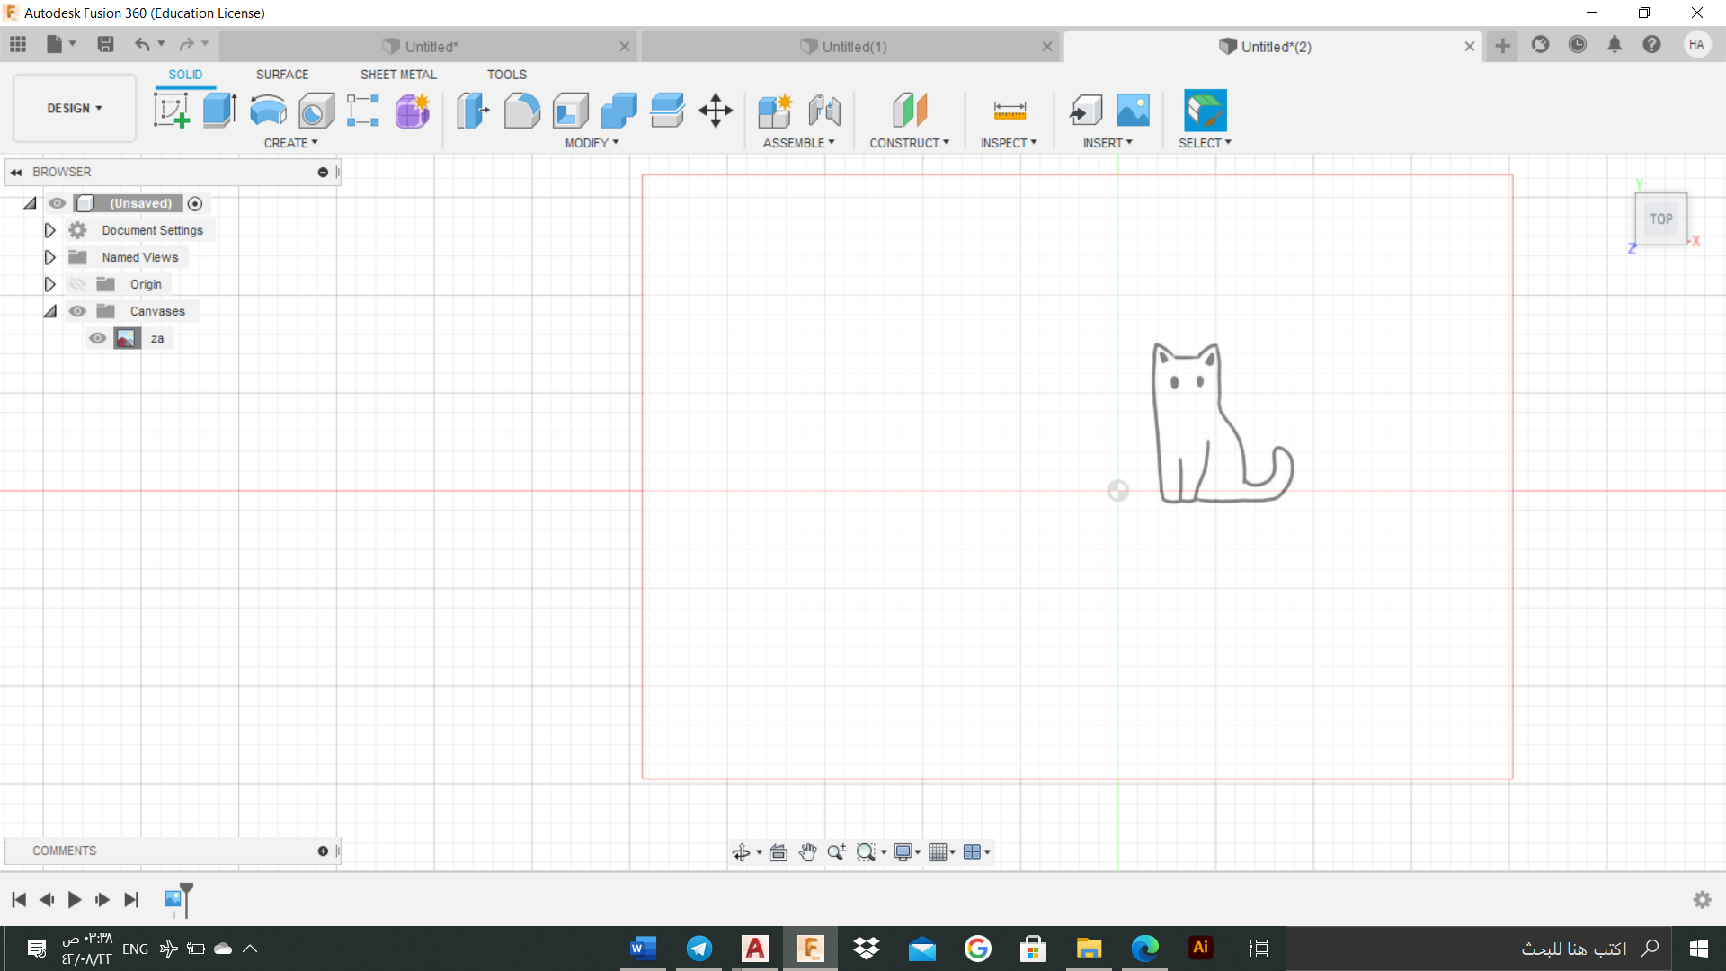Switch to the SHEET METAL tab
This screenshot has width=1726, height=971.
click(398, 75)
